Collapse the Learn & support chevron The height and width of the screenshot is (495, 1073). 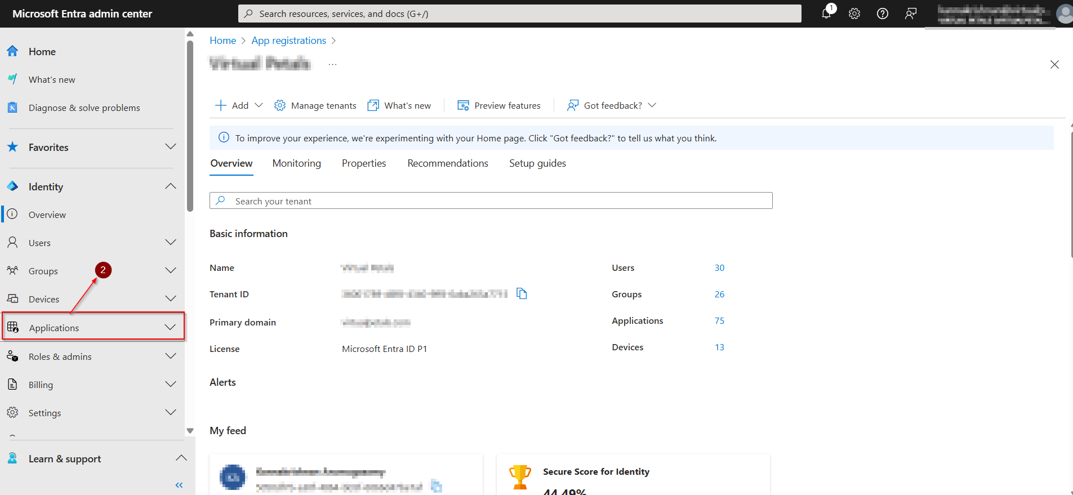[x=181, y=458]
